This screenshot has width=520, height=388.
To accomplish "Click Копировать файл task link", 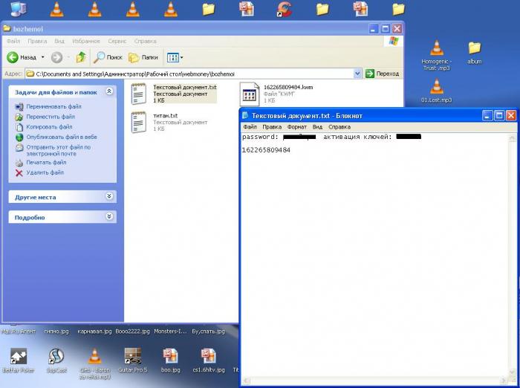I will (49, 127).
